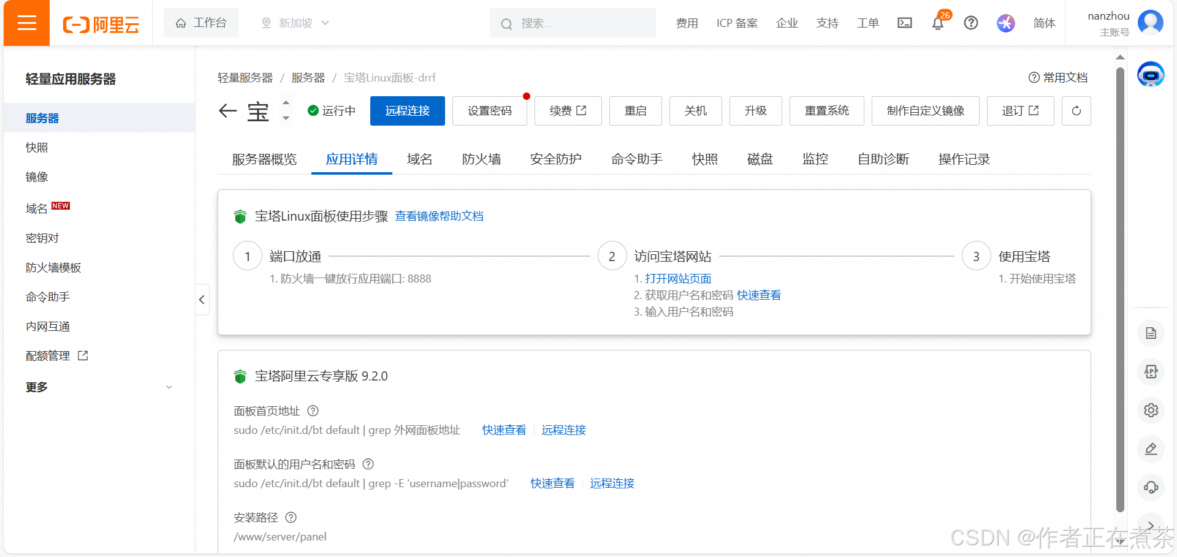Select 防火墙模板 in the left sidebar
Screen dimensions: 1177x557
(x=99, y=268)
